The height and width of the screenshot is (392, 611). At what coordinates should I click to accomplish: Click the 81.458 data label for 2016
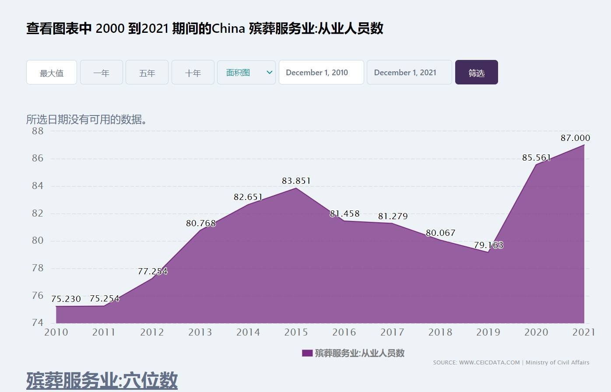[x=345, y=213]
